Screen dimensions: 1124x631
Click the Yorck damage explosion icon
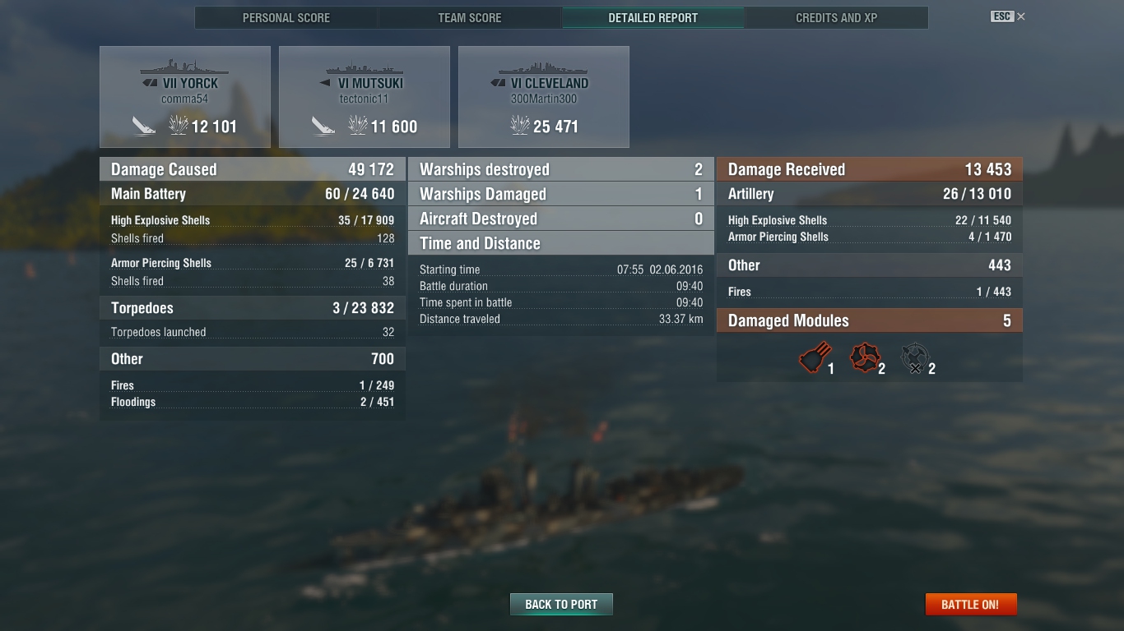pos(178,125)
